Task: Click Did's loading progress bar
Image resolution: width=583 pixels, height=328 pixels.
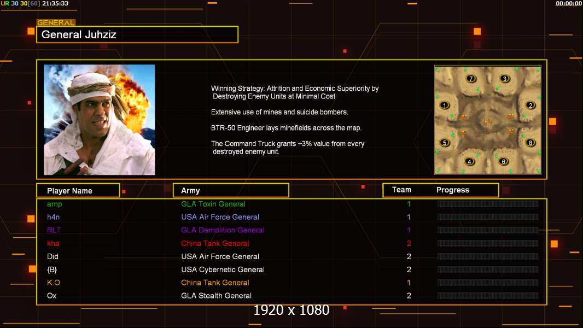Action: 488,256
